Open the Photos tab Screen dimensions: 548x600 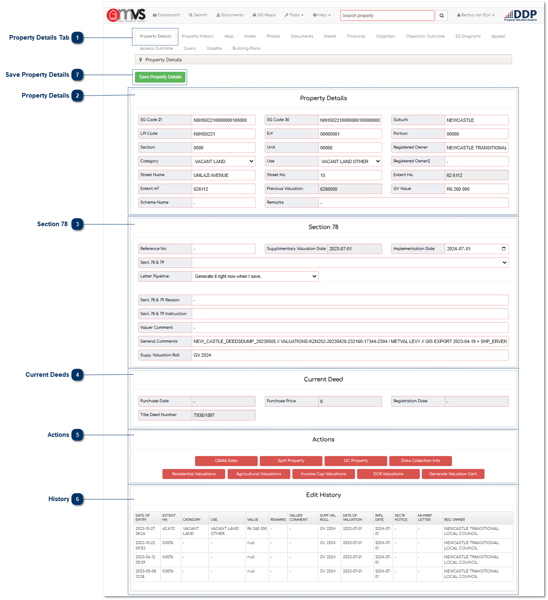273,36
